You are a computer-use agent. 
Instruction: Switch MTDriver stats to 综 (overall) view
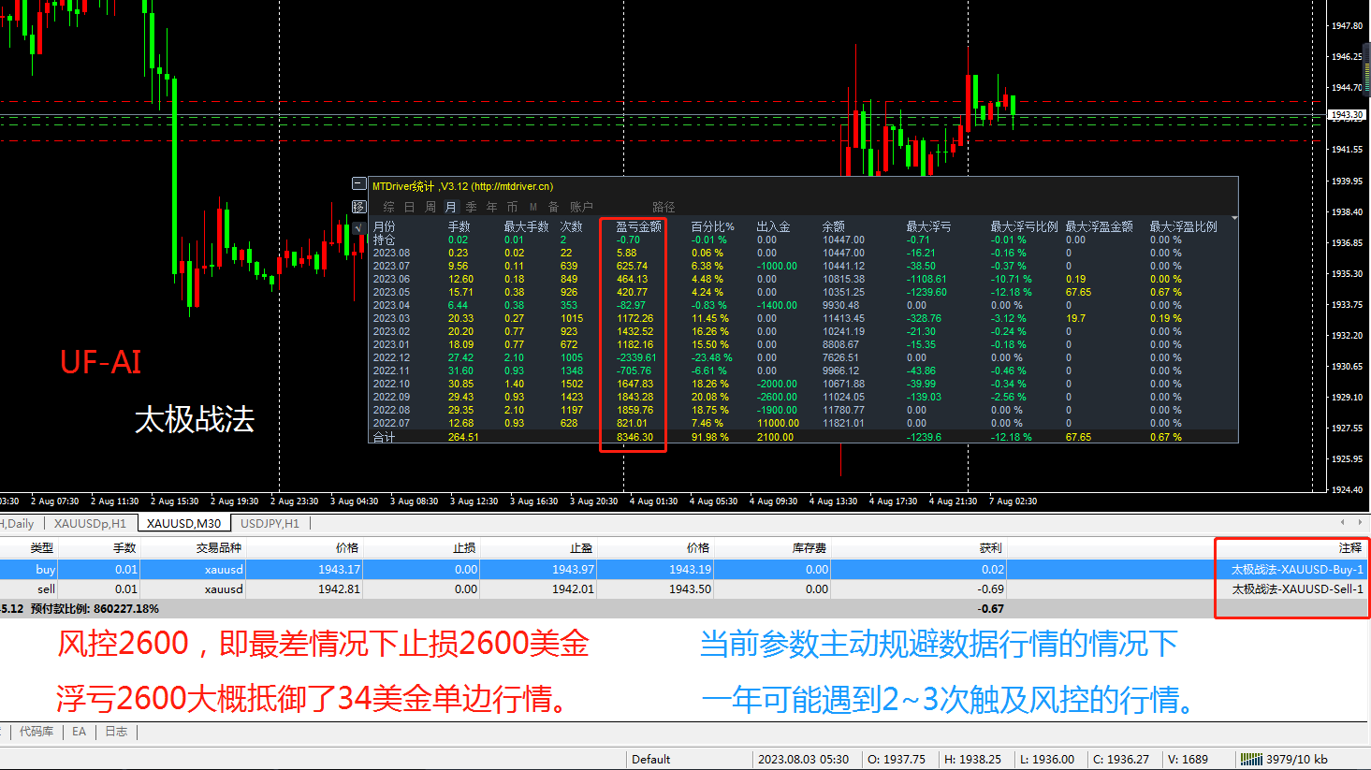point(388,207)
